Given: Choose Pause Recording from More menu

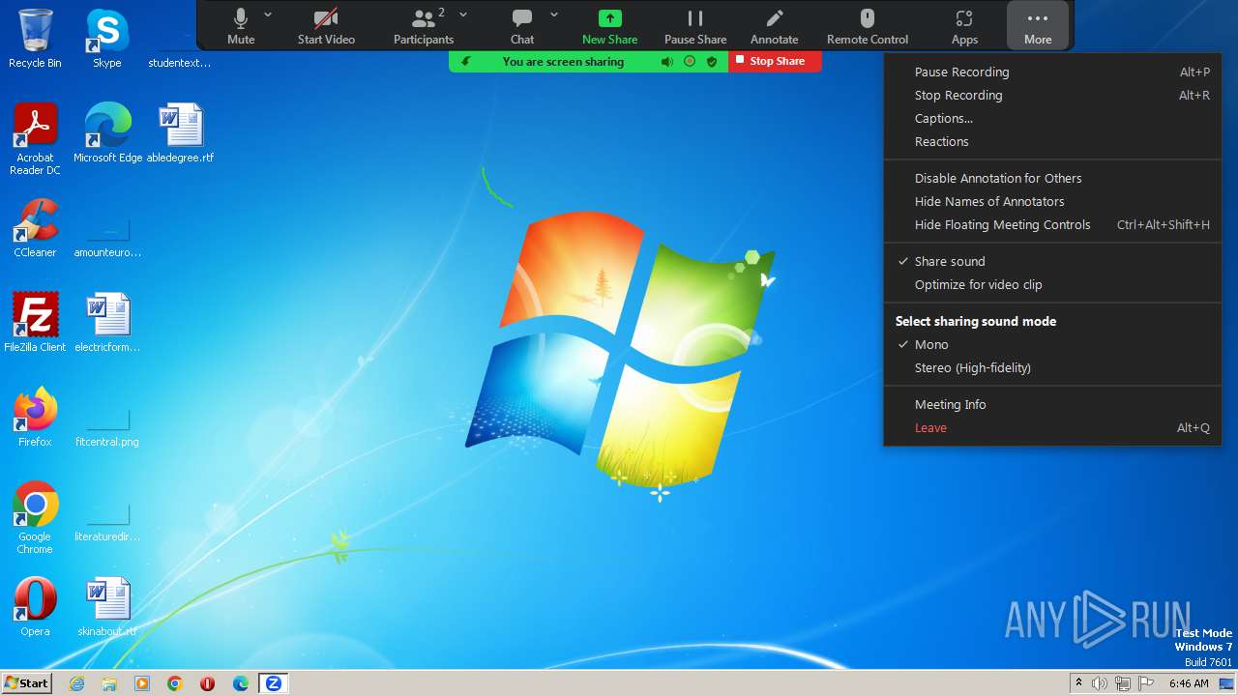Looking at the screenshot, I should point(1052,72).
